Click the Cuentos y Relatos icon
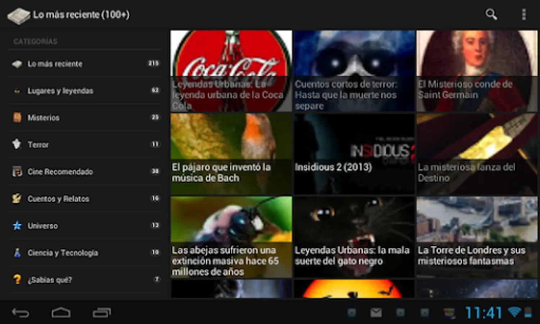This screenshot has width=540, height=324. click(17, 198)
